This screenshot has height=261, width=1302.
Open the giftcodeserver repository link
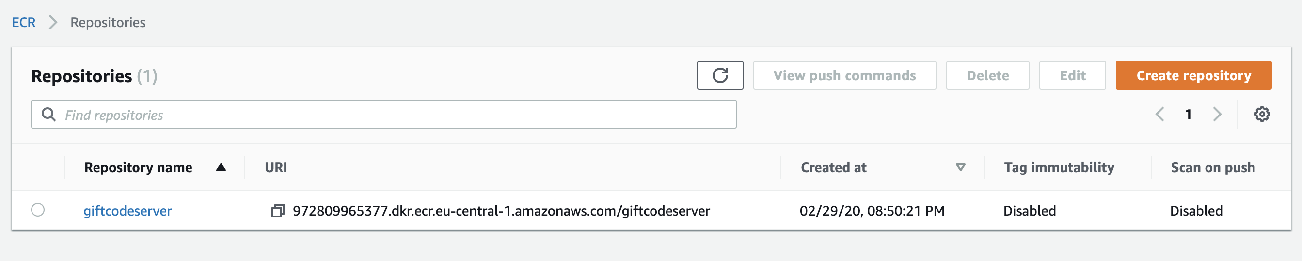pos(127,211)
